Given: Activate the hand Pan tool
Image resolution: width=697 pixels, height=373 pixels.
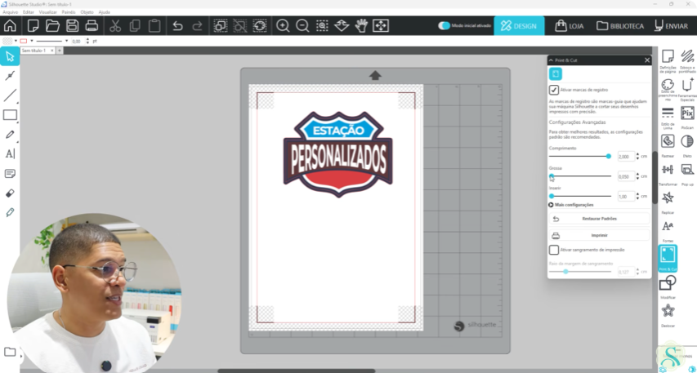Looking at the screenshot, I should point(361,26).
